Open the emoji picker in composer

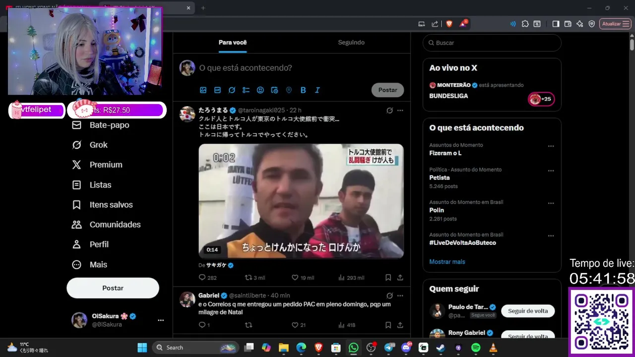click(260, 90)
